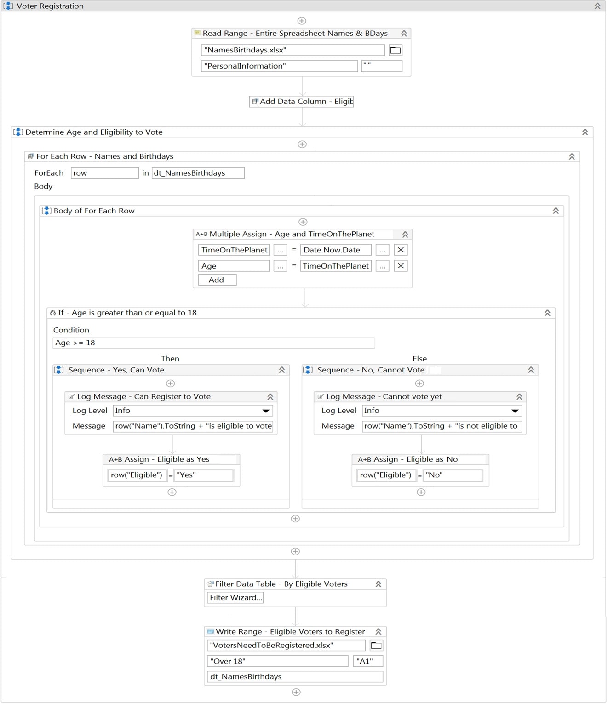Select the Voter Registration sequence icon

click(x=8, y=6)
